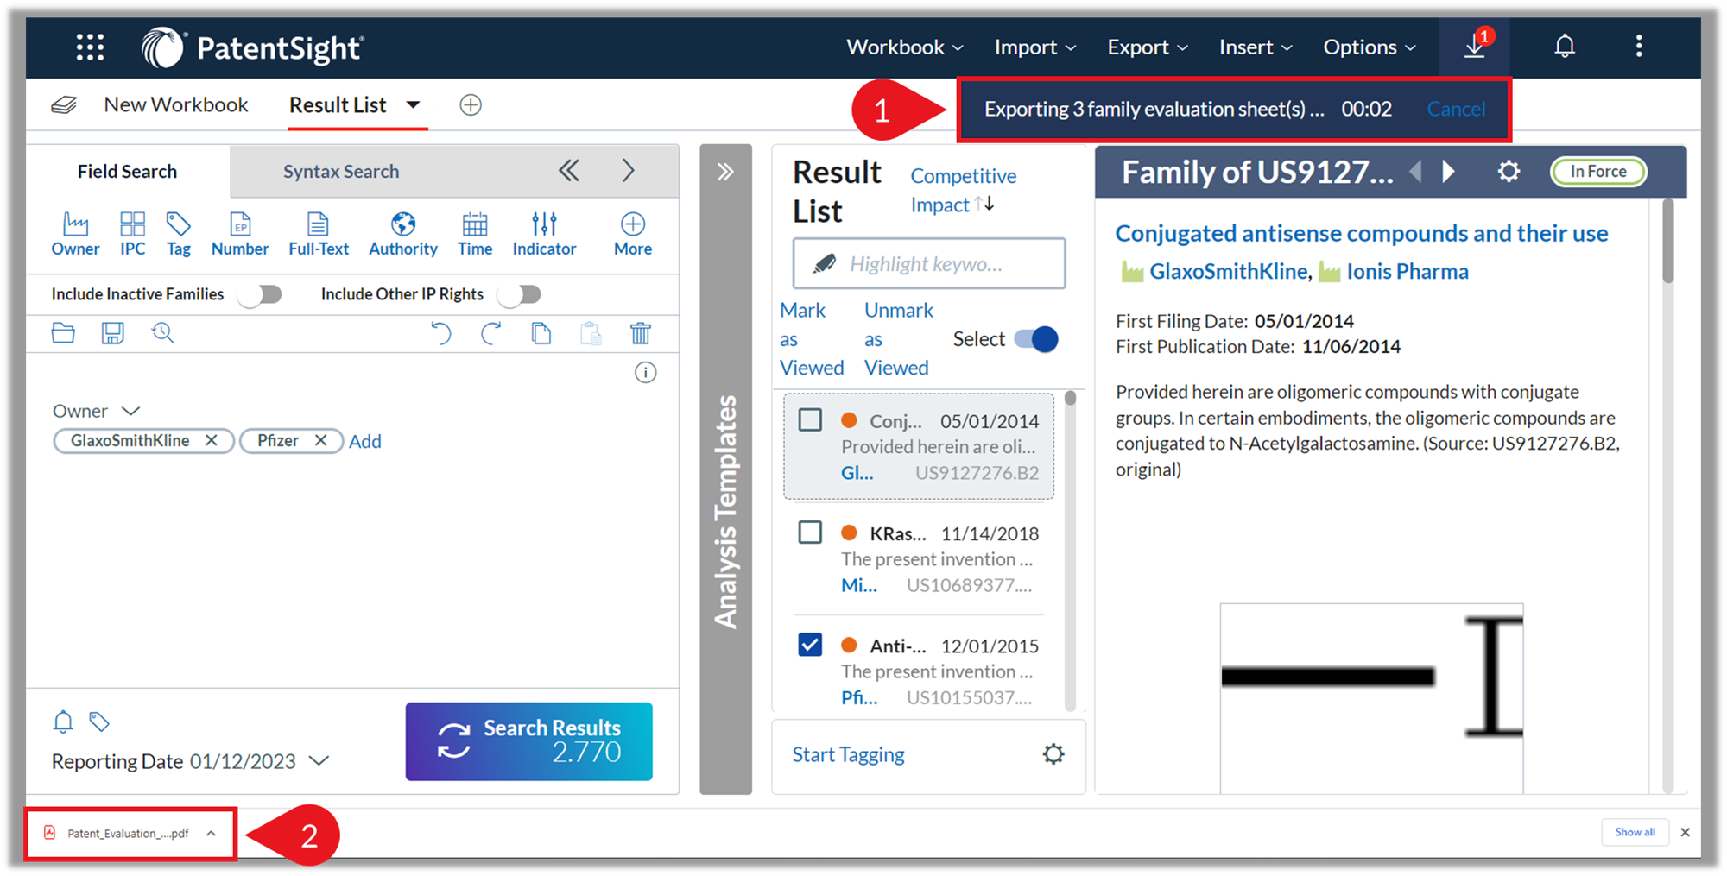Add a Number search field
Screen dimensions: 1727x876
tap(240, 235)
